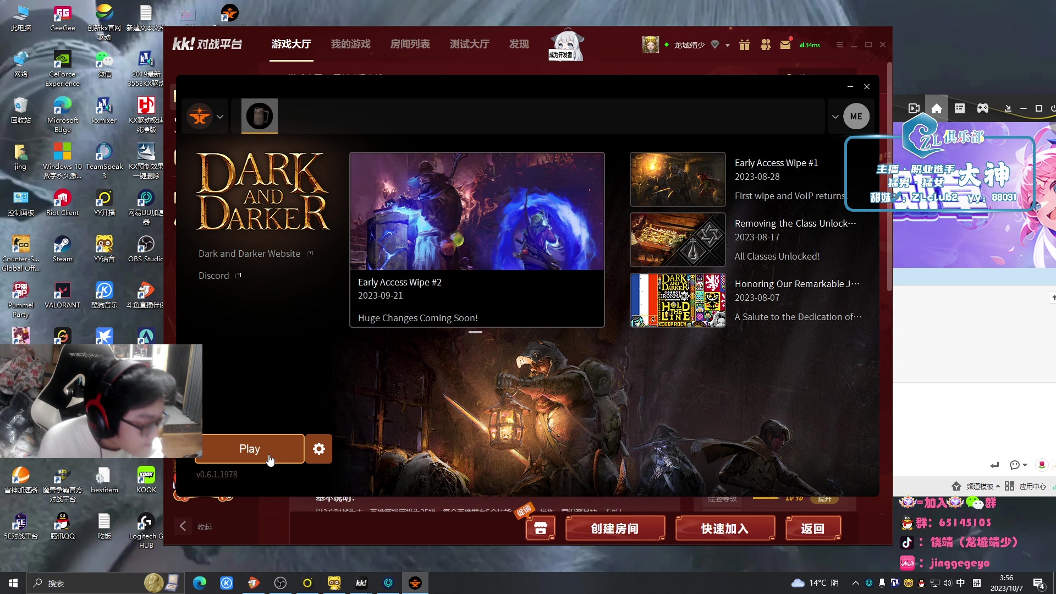
Task: Open the user profile avatar in kk platform
Action: 650,45
